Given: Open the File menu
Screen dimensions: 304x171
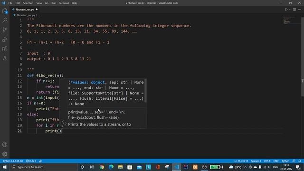Looking at the screenshot, I should point(10,3).
